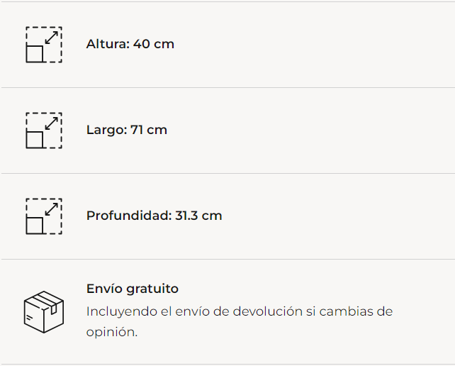This screenshot has width=455, height=366.
Task: Select the word "Largo:"
Action: click(x=106, y=130)
